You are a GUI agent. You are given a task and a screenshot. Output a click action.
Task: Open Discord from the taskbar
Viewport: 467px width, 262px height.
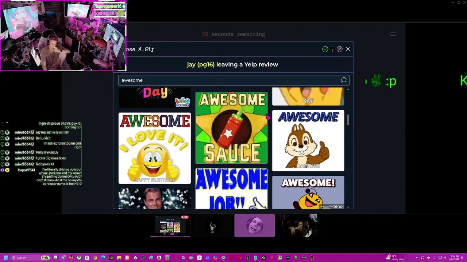click(x=63, y=258)
